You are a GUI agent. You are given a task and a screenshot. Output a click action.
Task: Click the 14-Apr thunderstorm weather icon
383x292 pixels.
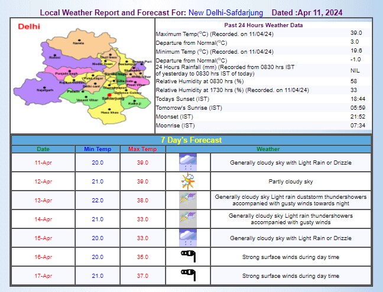point(187,219)
